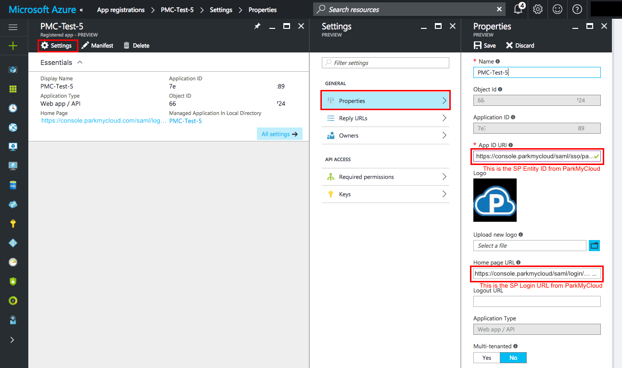
Task: Set Multi-tenanted to No
Action: click(513, 357)
